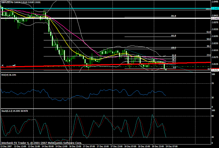Click the 80 level on Stochastic scale
This screenshot has height=148, width=219.
[x=213, y=116]
